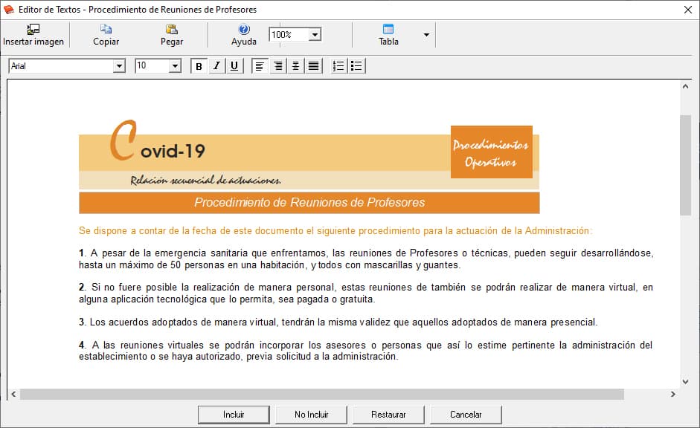Click paragraph 2 about manera virtual
Image resolution: width=700 pixels, height=428 pixels.
(366, 294)
